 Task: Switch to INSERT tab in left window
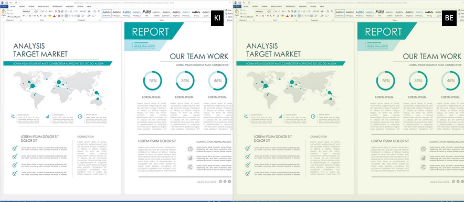pos(22,6)
